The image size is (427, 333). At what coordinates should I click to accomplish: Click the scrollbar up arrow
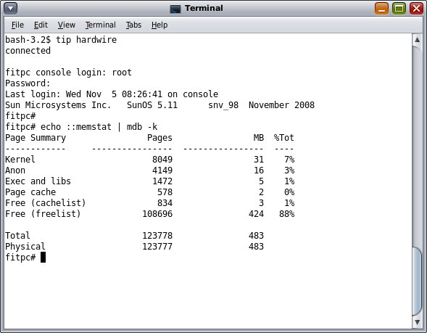(417, 40)
